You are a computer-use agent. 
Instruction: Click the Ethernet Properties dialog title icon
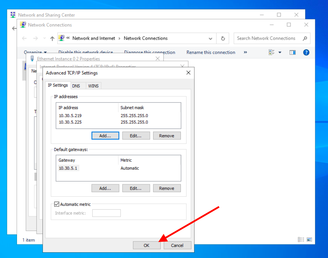pyautogui.click(x=32, y=58)
